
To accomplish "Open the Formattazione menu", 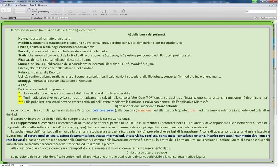I will (21, 5).
